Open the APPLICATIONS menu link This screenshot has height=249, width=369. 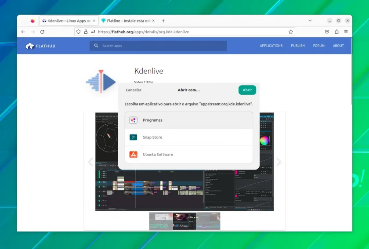pos(271,46)
